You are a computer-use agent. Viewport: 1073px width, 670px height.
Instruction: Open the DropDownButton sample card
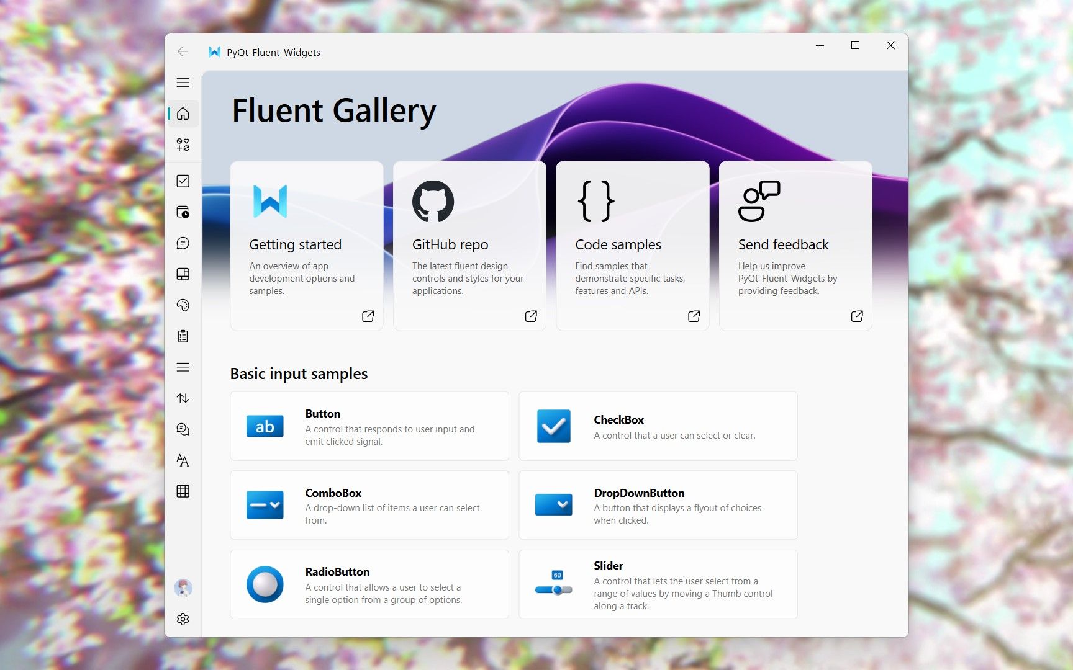coord(658,505)
